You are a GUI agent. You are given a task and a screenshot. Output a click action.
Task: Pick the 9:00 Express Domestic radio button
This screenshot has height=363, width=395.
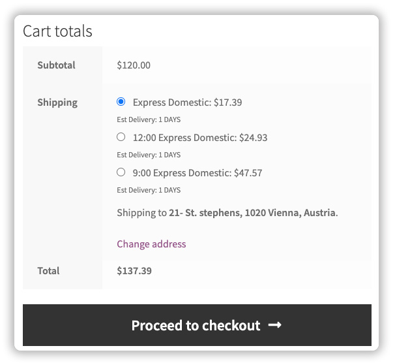point(121,172)
